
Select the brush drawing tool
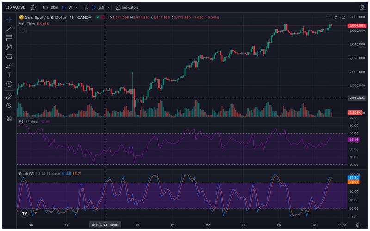pyautogui.click(x=9, y=66)
